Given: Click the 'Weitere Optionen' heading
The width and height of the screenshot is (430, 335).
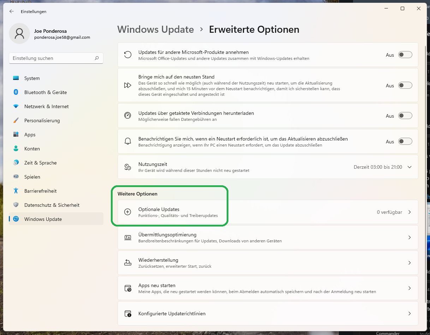Looking at the screenshot, I should tap(137, 194).
